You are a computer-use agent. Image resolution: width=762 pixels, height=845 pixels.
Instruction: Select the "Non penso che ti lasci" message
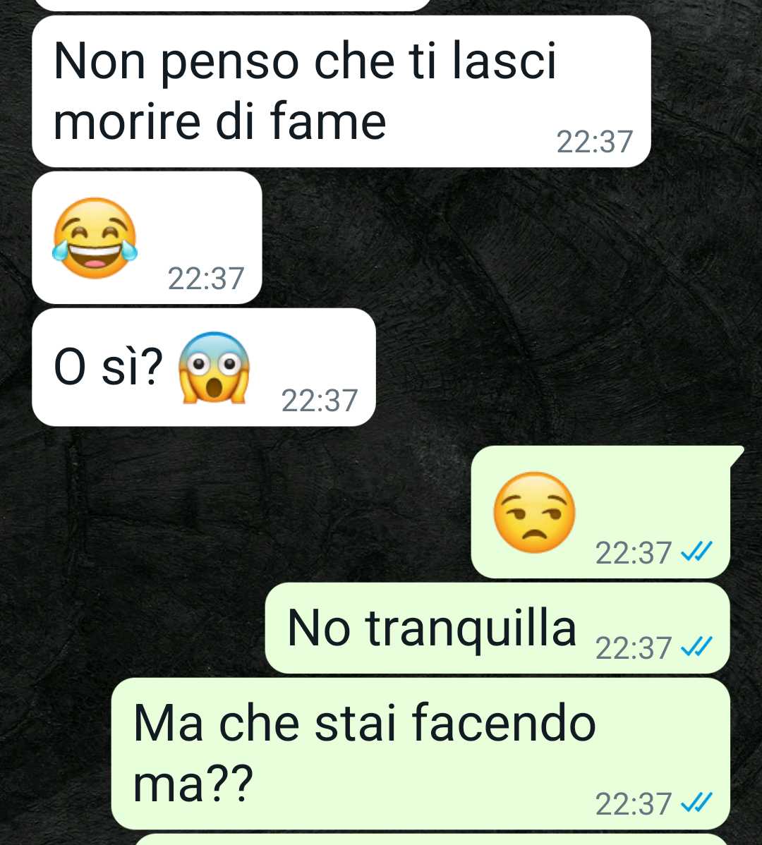pyautogui.click(x=341, y=91)
